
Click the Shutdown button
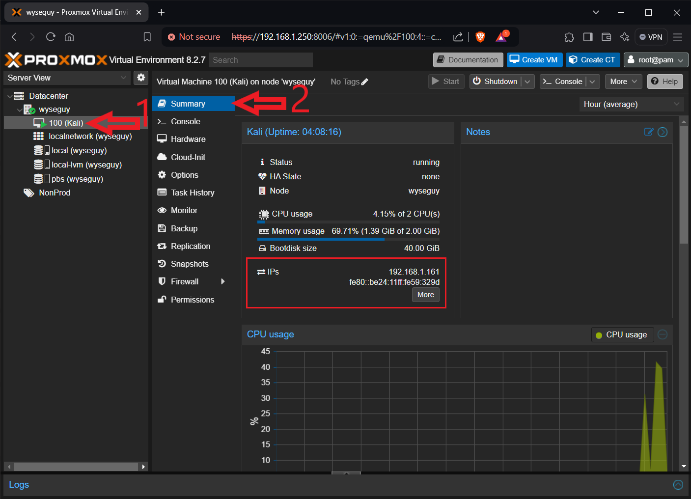495,82
